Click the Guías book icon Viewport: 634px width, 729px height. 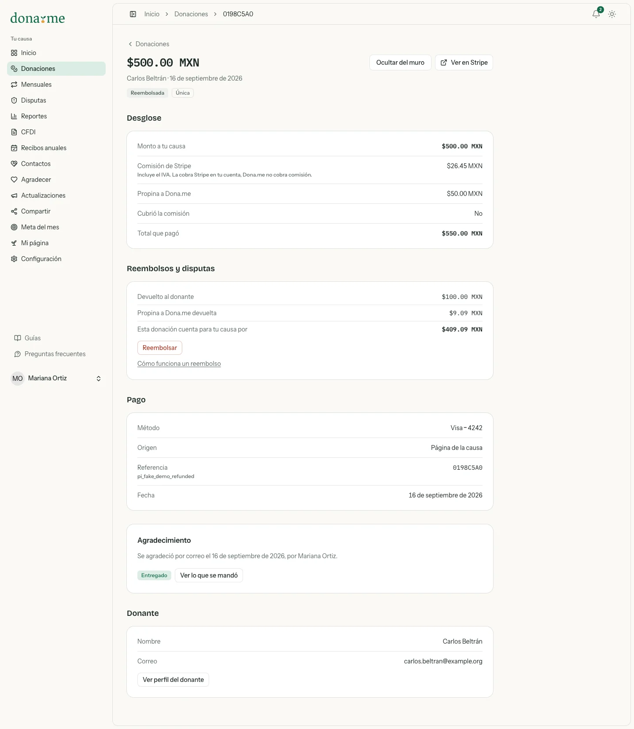pos(18,338)
